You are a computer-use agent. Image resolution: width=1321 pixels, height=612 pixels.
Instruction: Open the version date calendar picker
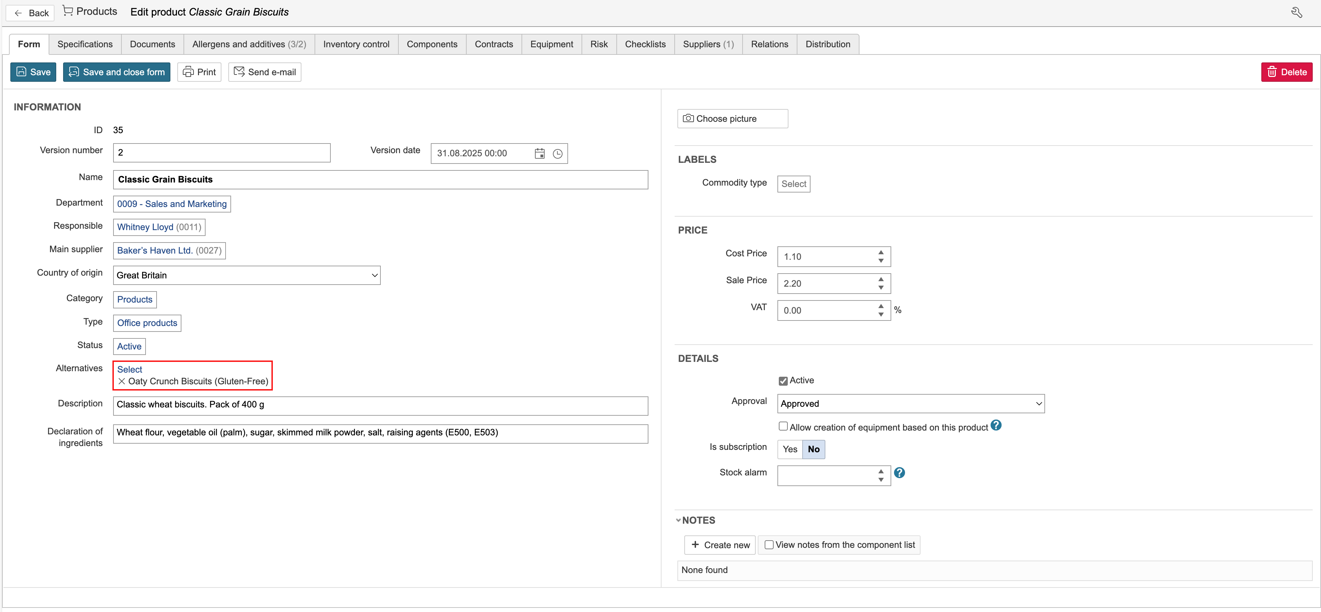(x=539, y=154)
